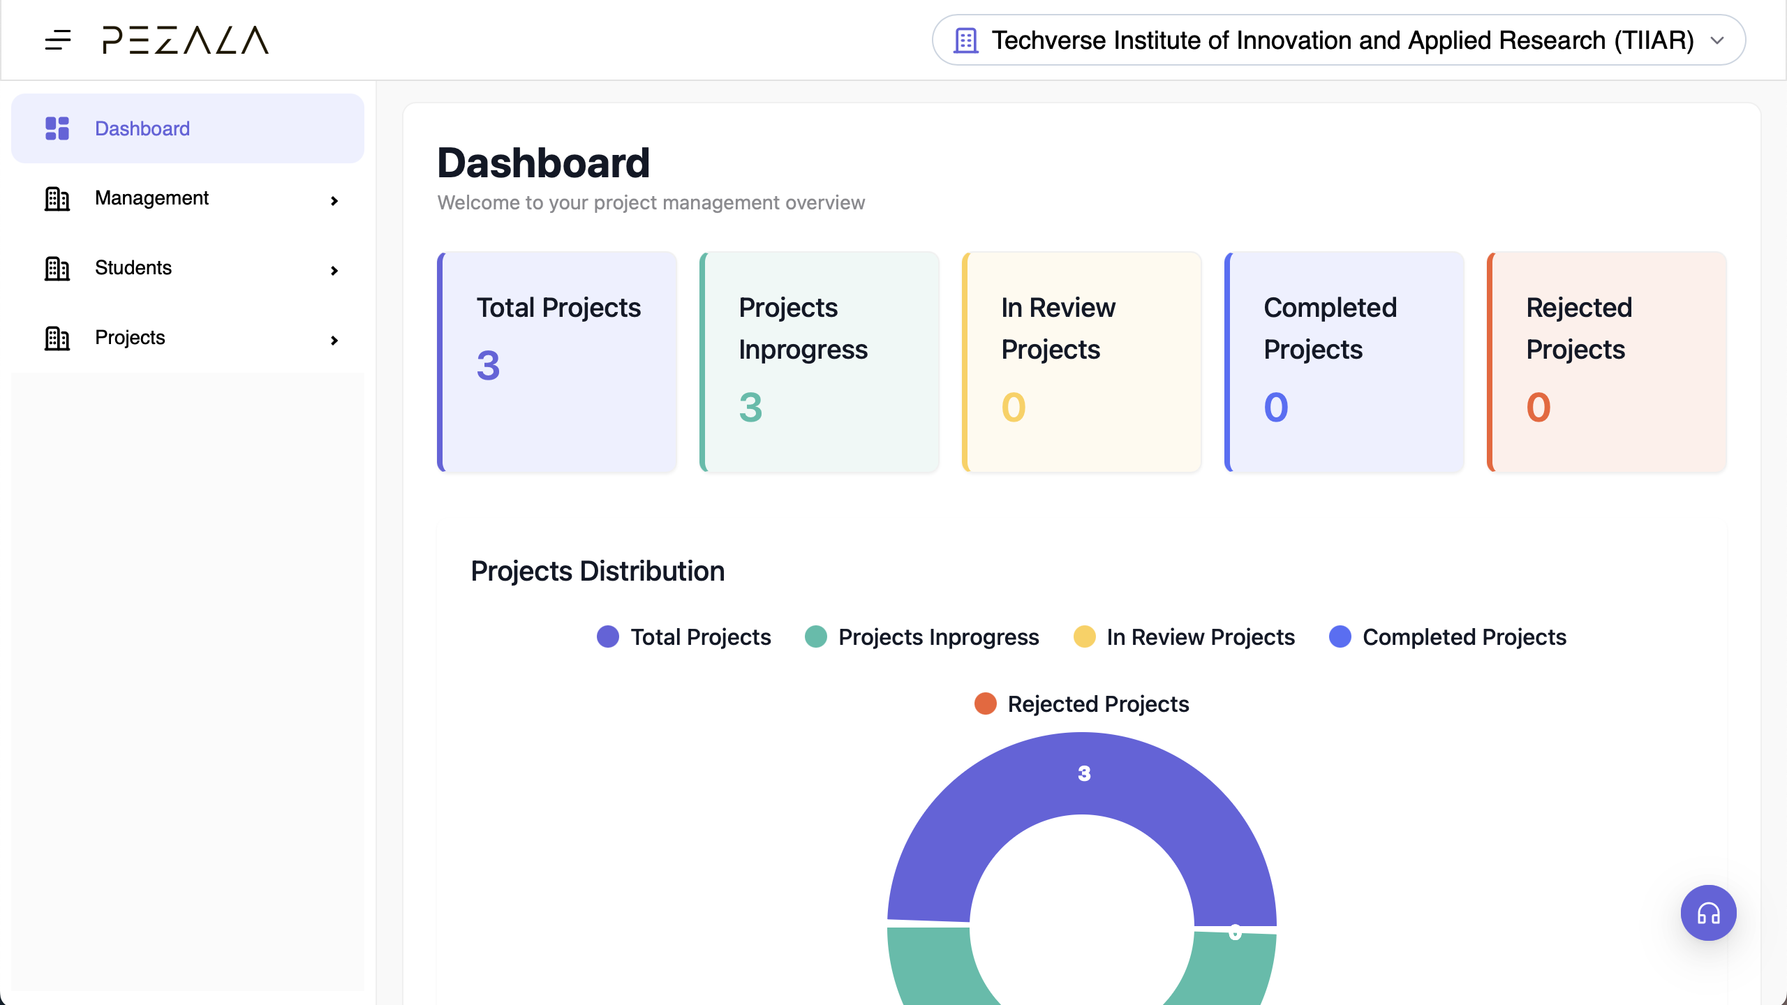
Task: Open the headphones support widget
Action: pyautogui.click(x=1708, y=912)
